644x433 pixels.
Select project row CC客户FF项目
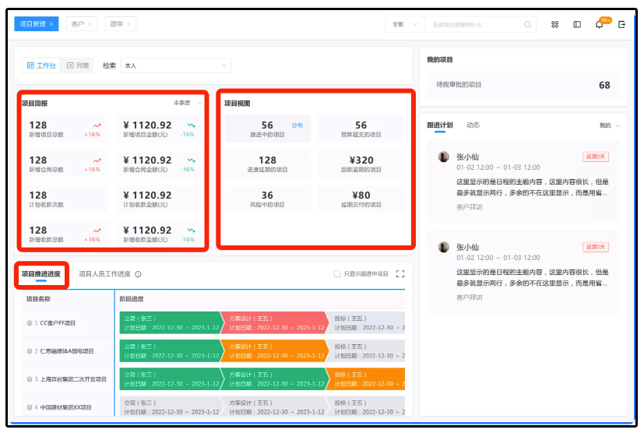tap(68, 323)
